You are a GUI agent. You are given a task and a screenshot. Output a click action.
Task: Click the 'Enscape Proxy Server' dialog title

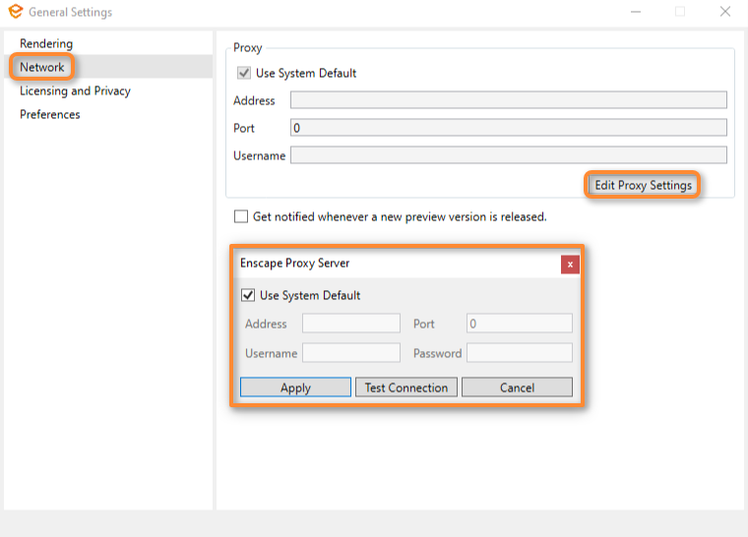[x=295, y=264]
